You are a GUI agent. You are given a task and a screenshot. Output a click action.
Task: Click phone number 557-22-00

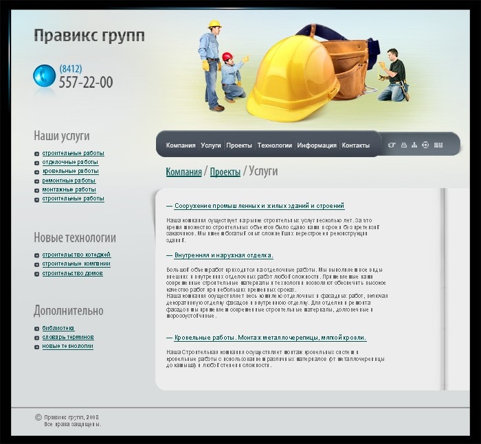point(86,82)
